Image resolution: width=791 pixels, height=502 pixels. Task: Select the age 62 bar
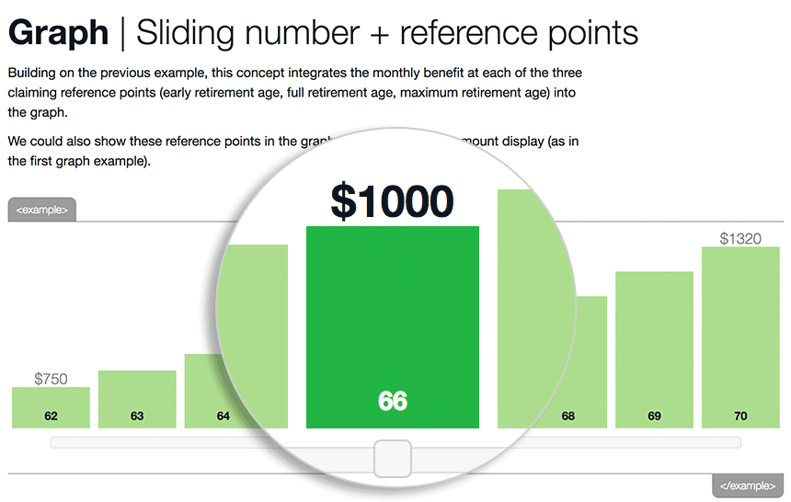coord(51,407)
